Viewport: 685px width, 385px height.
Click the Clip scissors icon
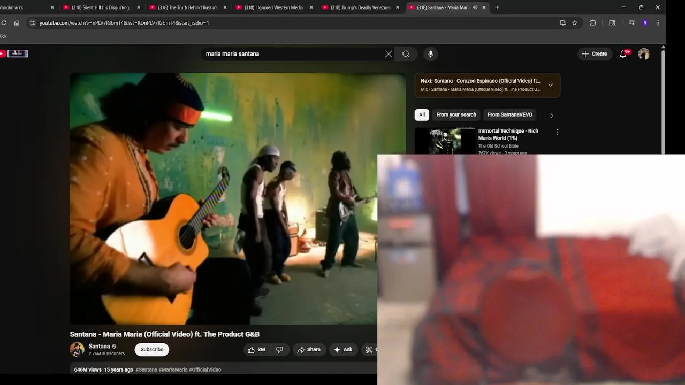tap(369, 350)
